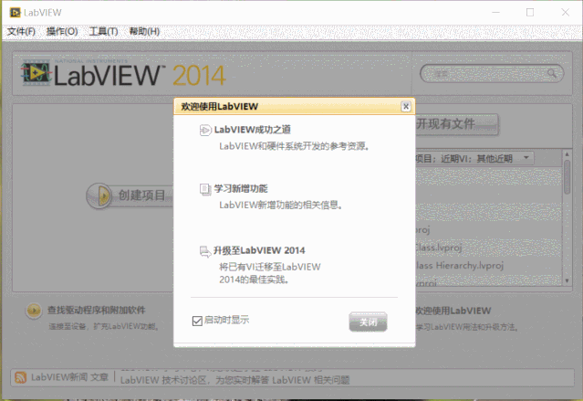Open the 帮助(H) menu

(x=144, y=31)
